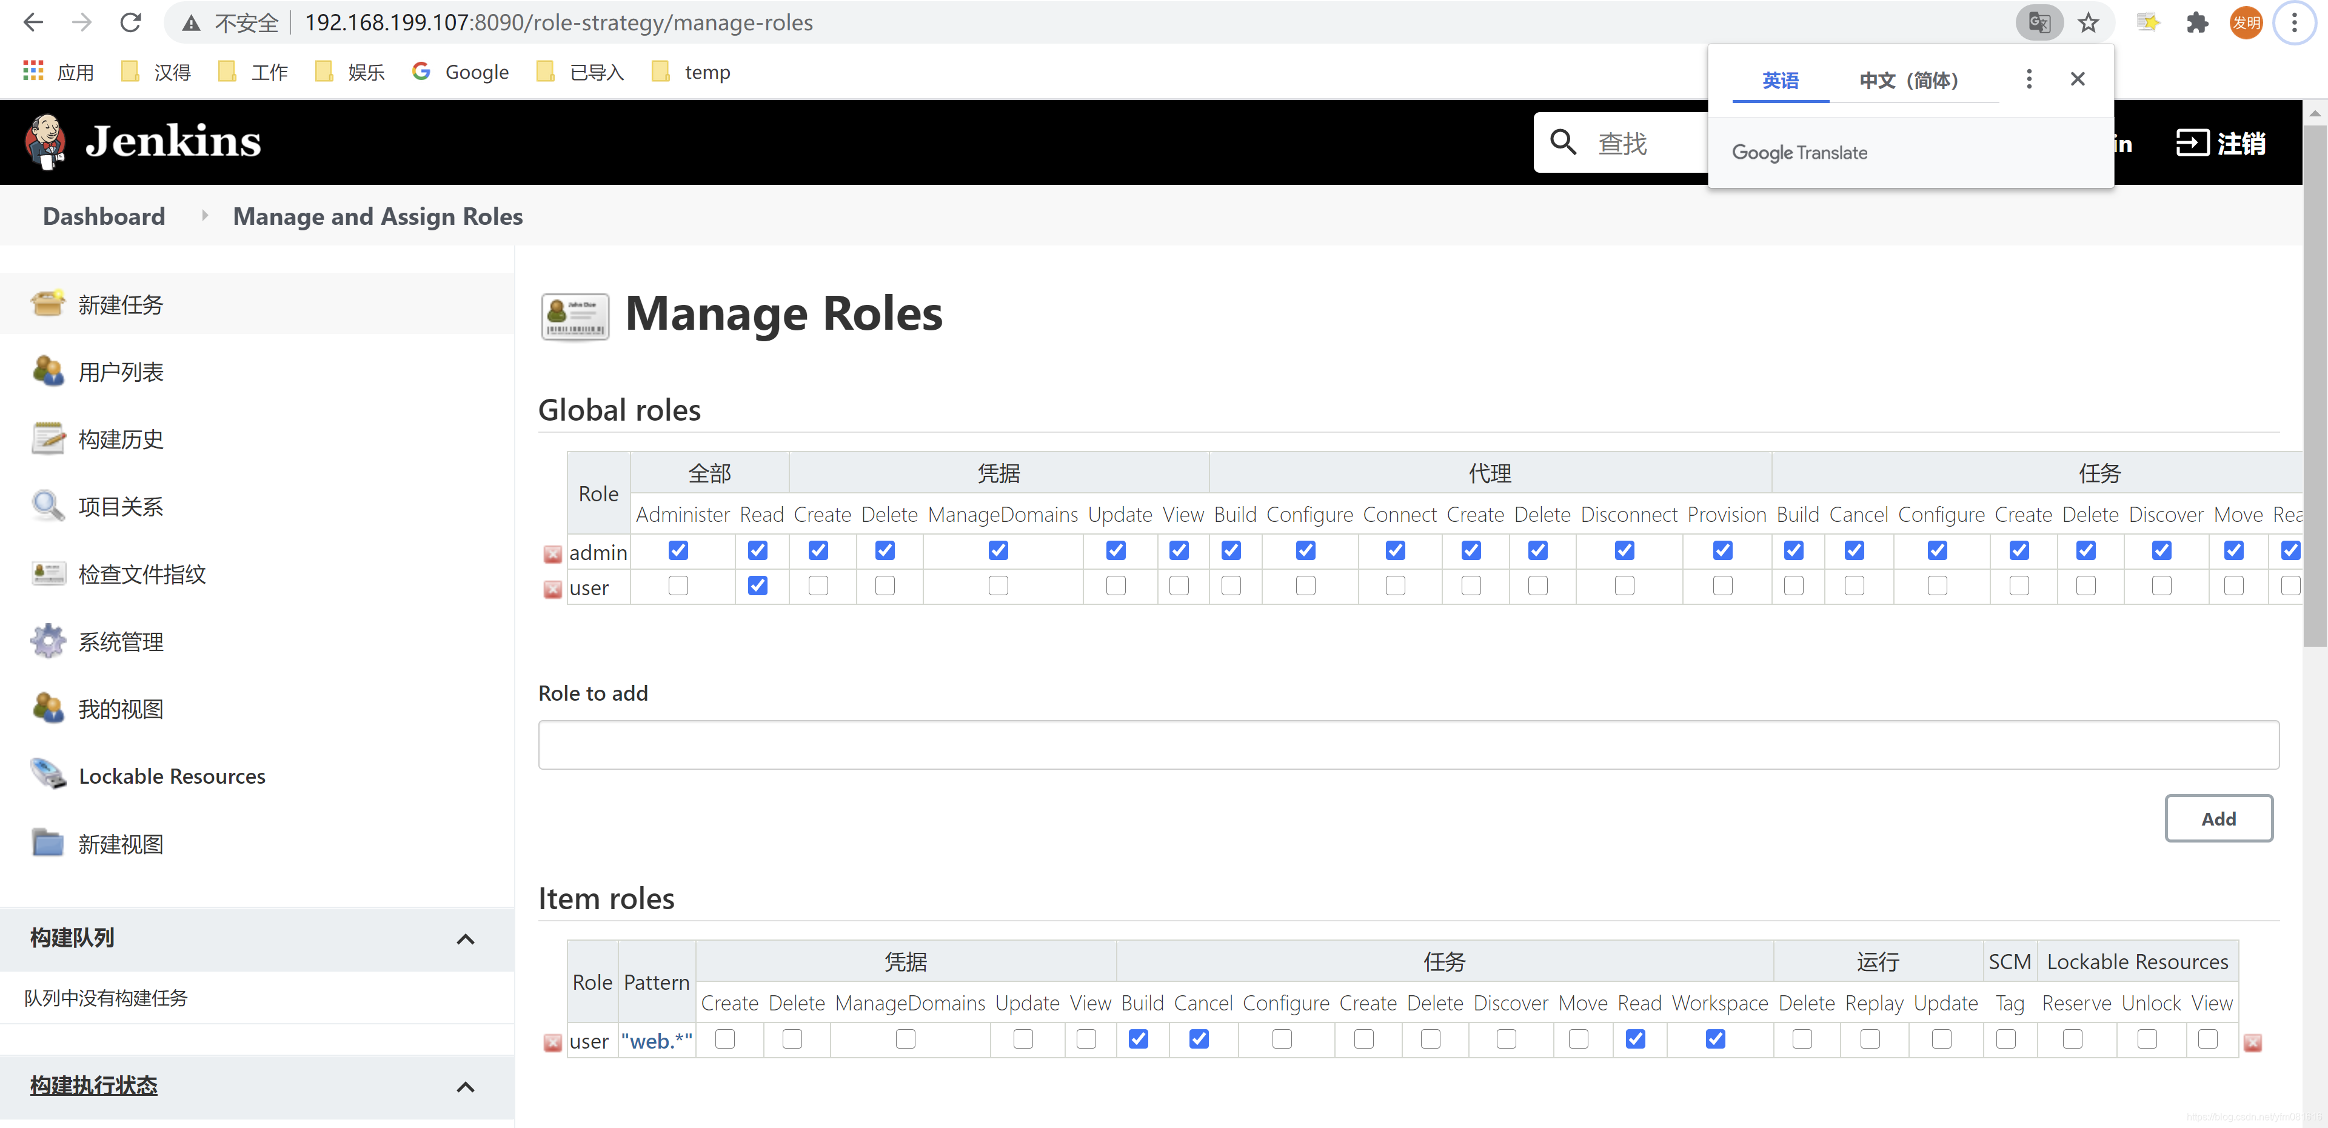Delete the admin global role red X
2328x1128 pixels.
[x=552, y=554]
